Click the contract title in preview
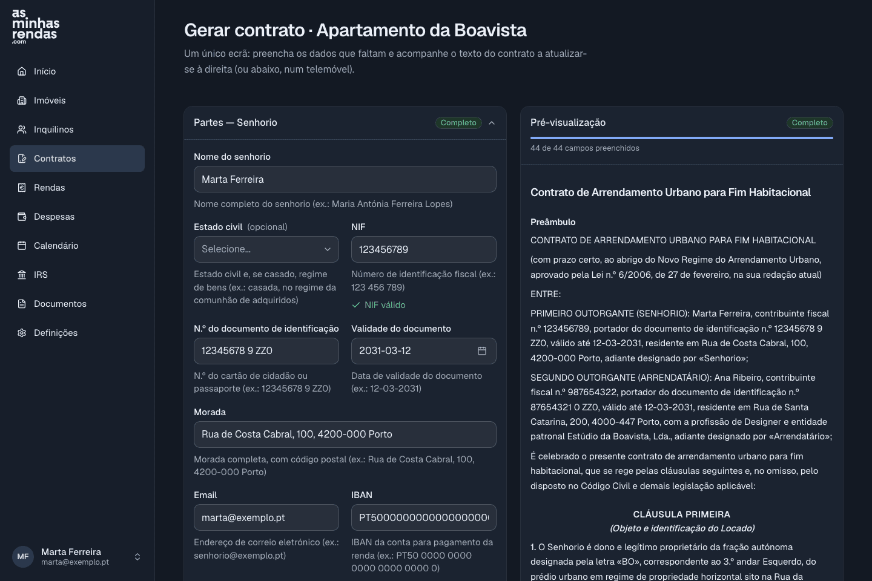The height and width of the screenshot is (581, 872). click(670, 192)
